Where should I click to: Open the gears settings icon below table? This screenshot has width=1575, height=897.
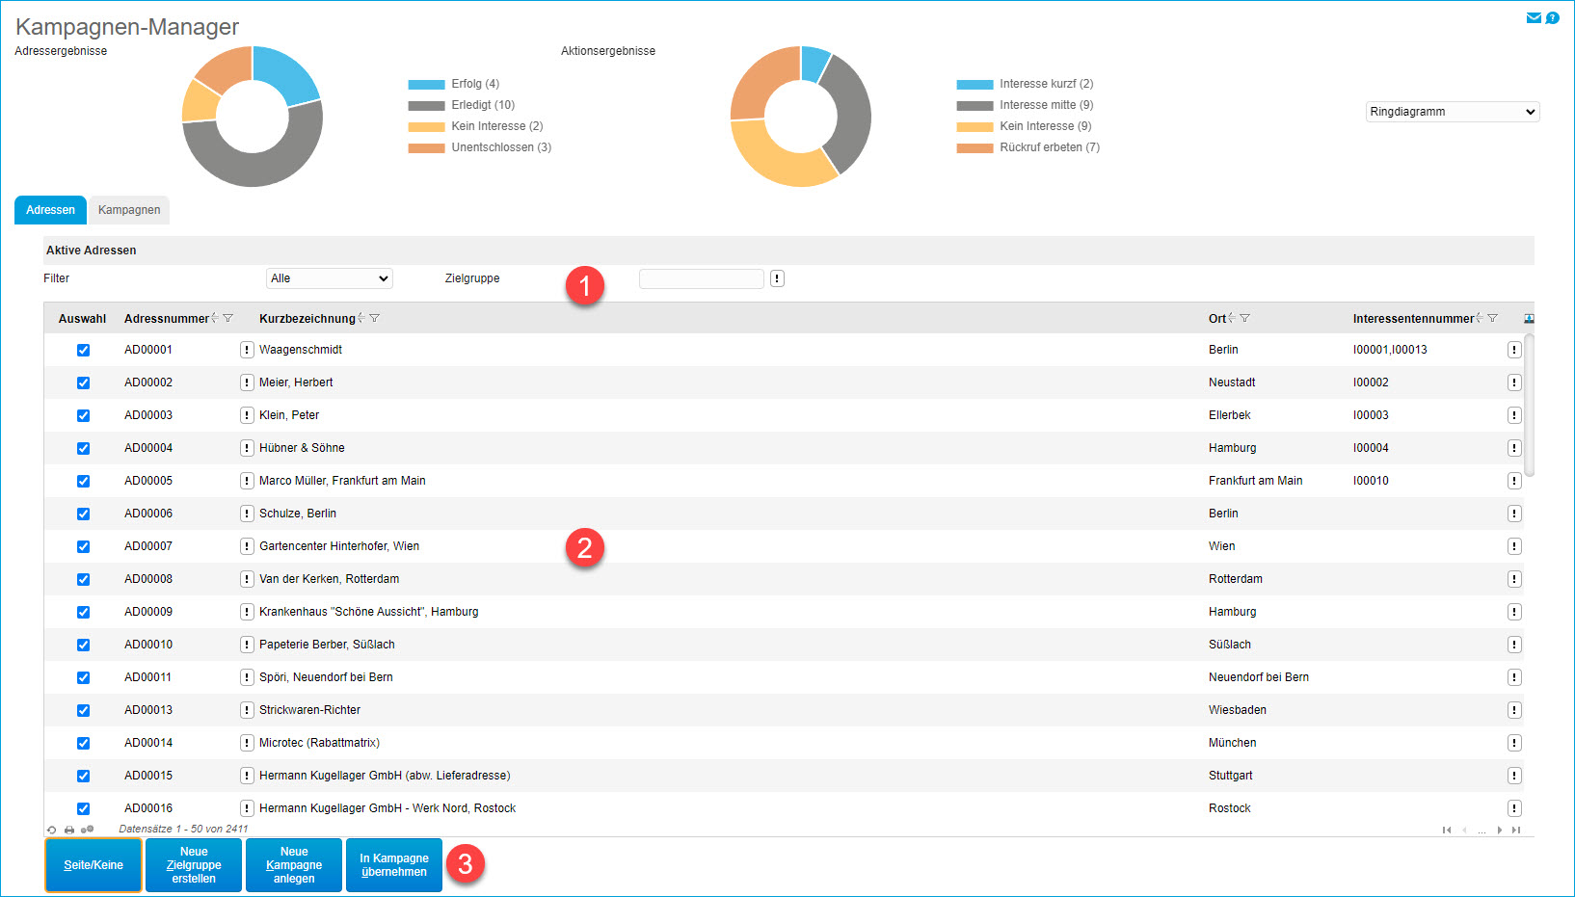tap(88, 830)
